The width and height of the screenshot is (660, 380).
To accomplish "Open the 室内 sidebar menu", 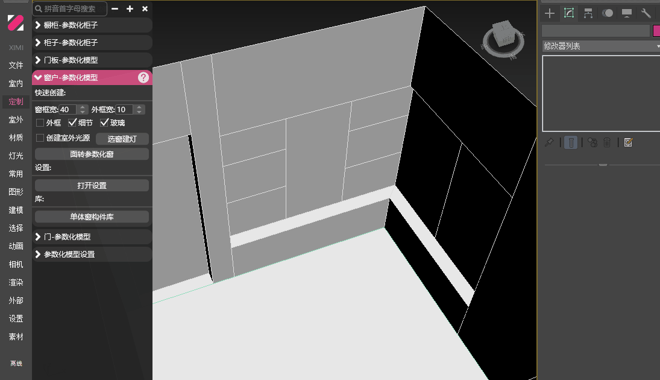I will pos(16,83).
